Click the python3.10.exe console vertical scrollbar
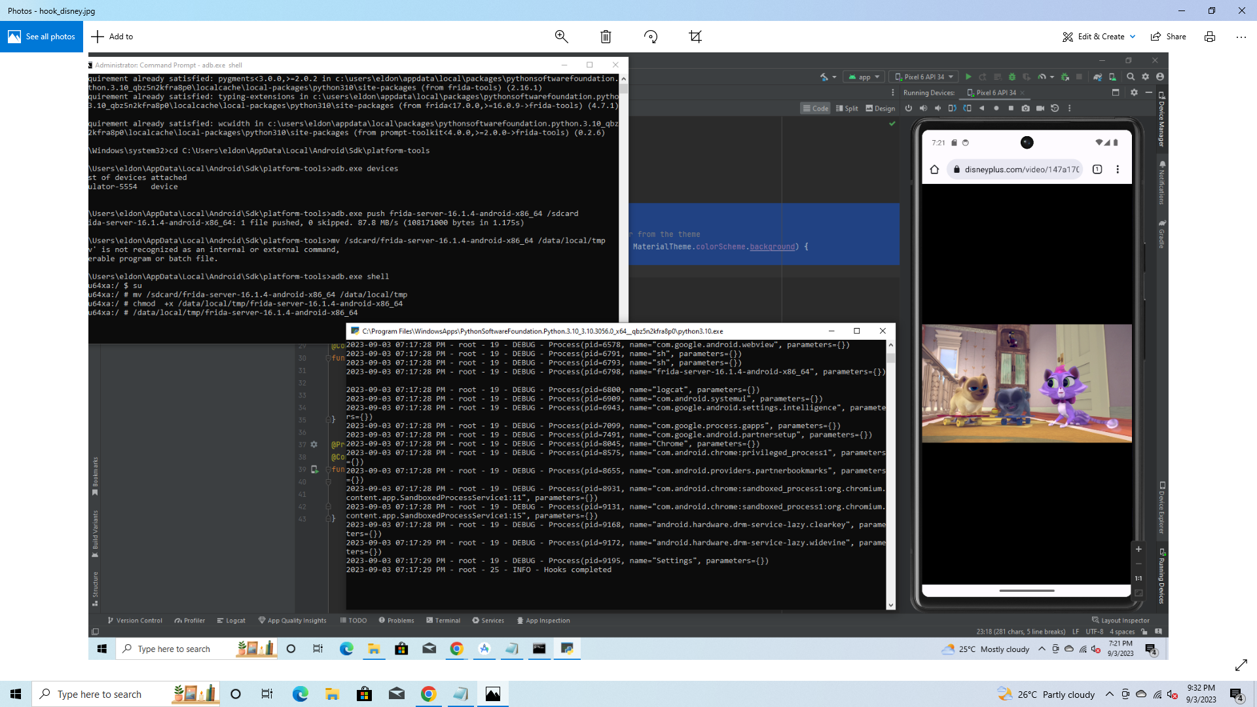Screen dimensions: 1257x707 pyautogui.click(x=890, y=475)
